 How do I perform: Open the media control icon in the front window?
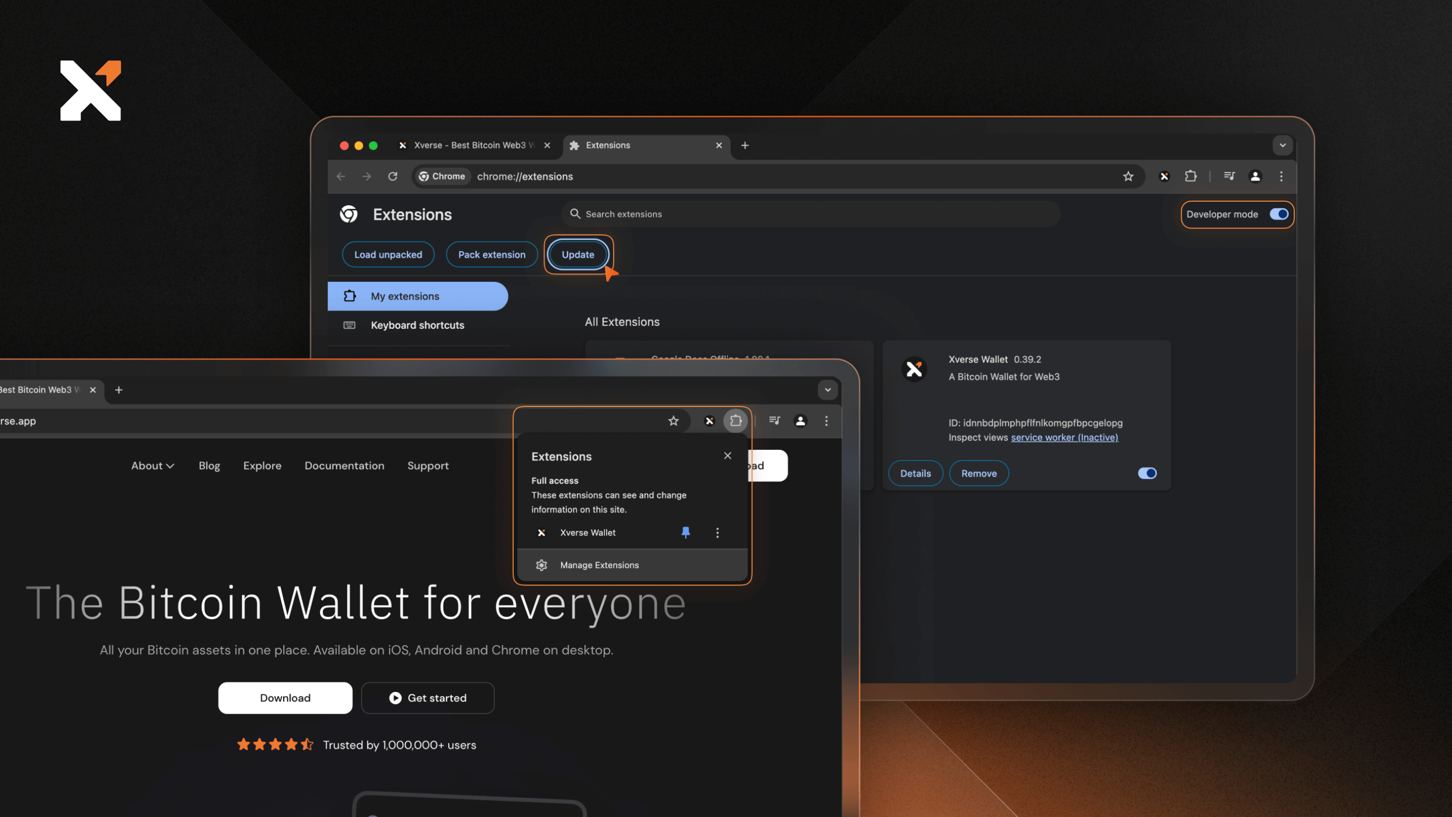click(x=774, y=421)
